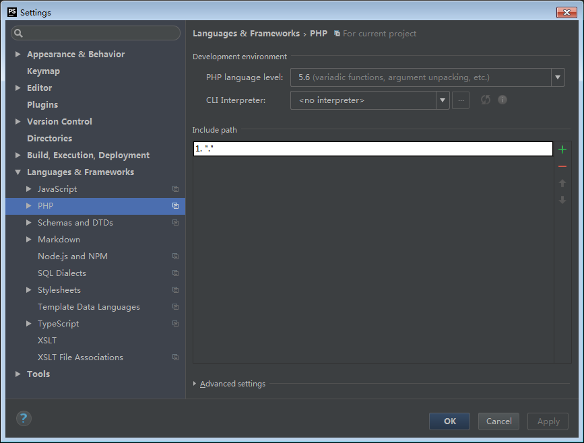
Task: Expand the Advanced settings section
Action: 194,383
